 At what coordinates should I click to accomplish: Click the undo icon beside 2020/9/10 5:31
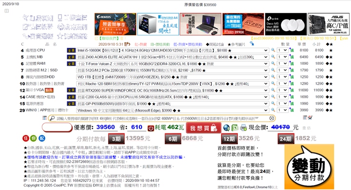coord(127,44)
